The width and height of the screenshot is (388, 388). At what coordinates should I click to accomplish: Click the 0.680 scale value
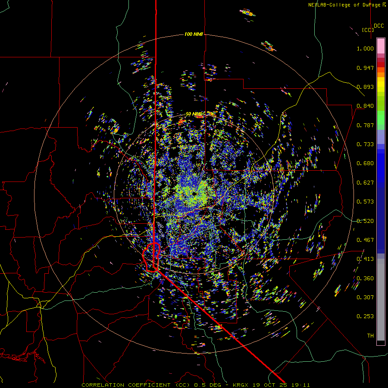click(x=365, y=163)
